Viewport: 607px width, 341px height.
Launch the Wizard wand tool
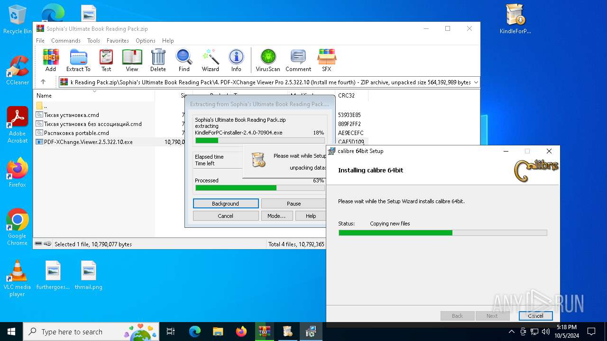pyautogui.click(x=210, y=60)
